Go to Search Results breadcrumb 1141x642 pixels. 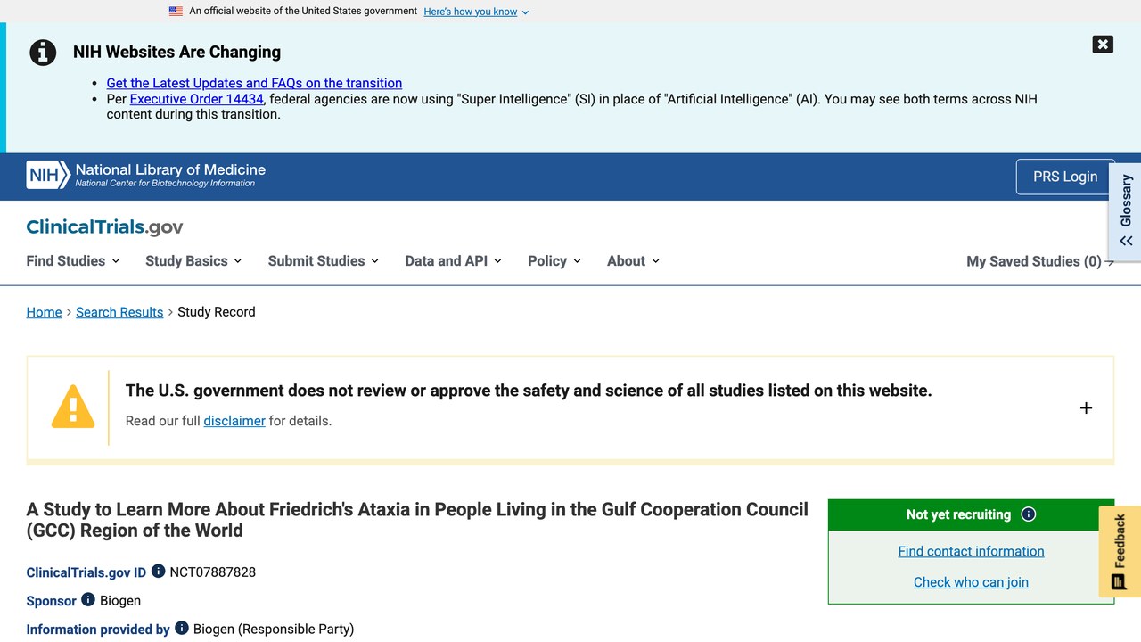pos(119,312)
